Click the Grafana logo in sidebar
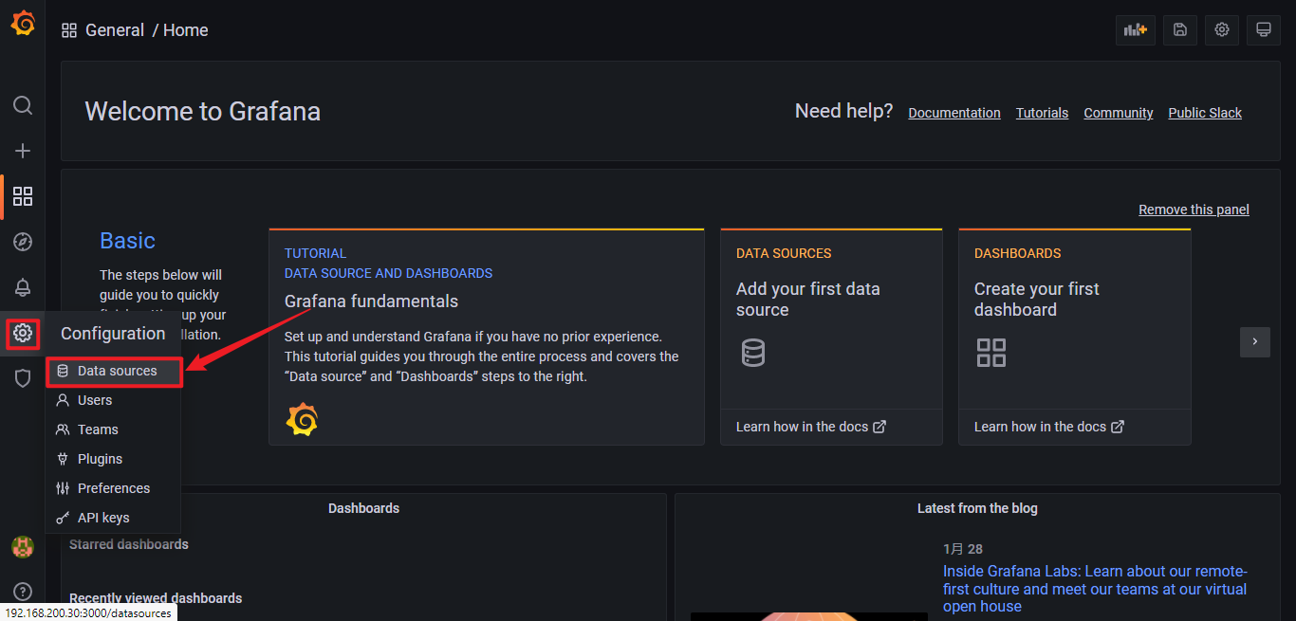The width and height of the screenshot is (1296, 621). click(x=23, y=24)
